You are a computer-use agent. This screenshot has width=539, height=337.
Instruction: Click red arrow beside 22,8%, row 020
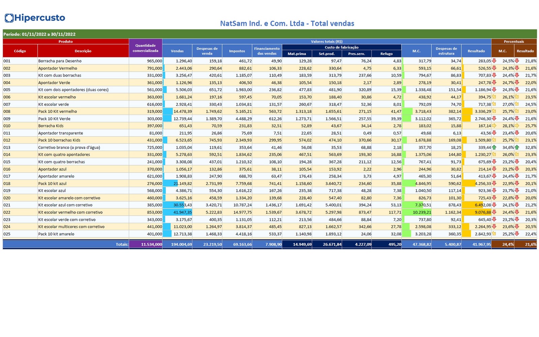494,198
